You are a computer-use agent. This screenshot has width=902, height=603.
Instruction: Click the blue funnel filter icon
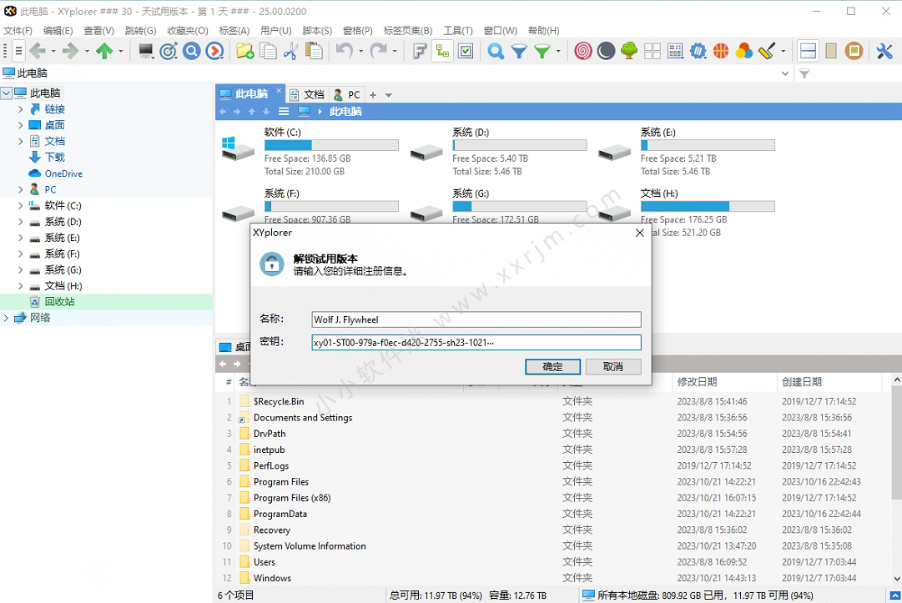pyautogui.click(x=519, y=51)
